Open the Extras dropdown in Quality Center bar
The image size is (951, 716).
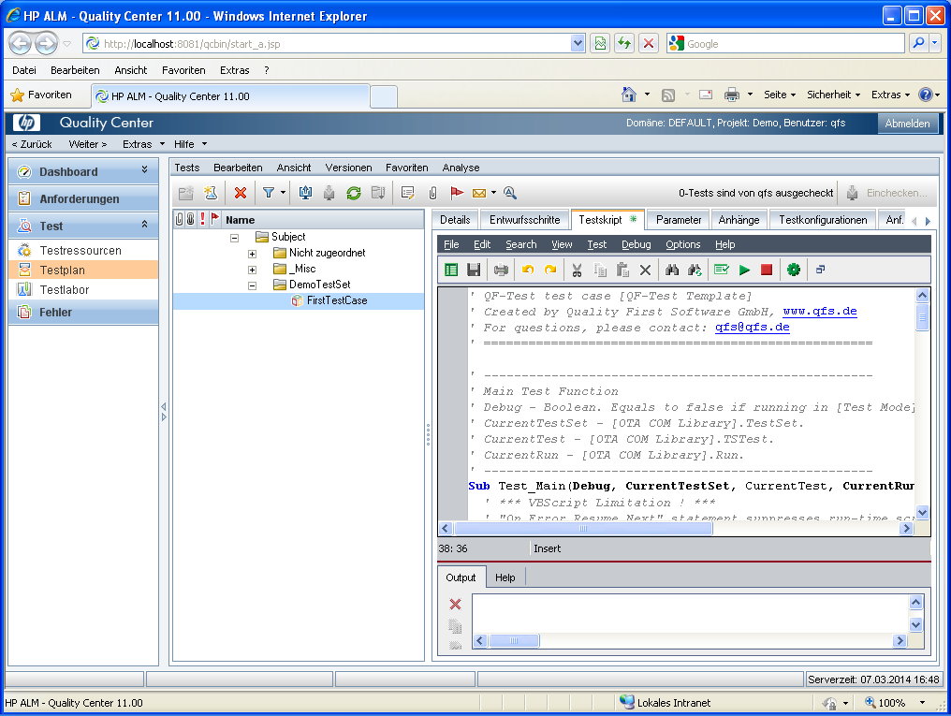tap(144, 144)
